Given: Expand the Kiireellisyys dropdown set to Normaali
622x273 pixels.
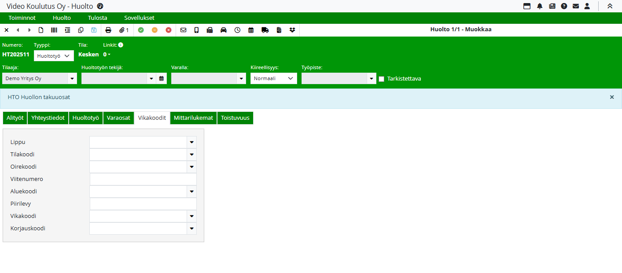Looking at the screenshot, I should coord(273,78).
